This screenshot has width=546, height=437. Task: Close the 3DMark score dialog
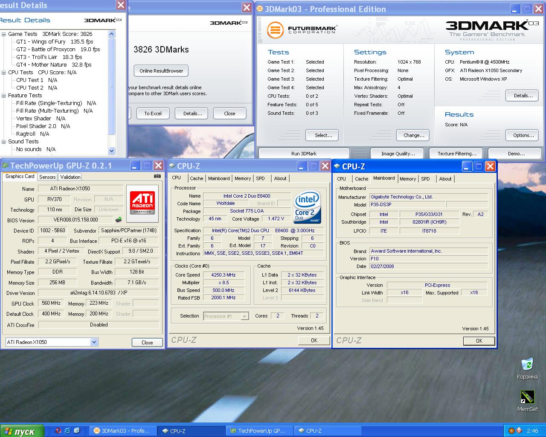point(229,114)
